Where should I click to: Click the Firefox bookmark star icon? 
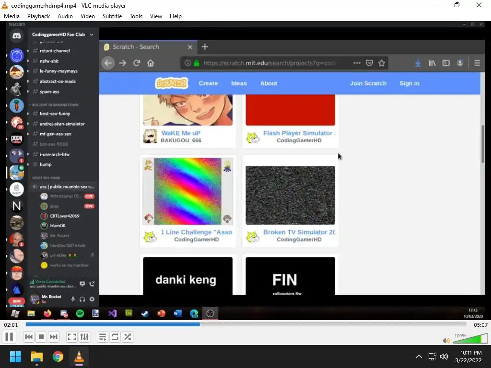(x=381, y=63)
